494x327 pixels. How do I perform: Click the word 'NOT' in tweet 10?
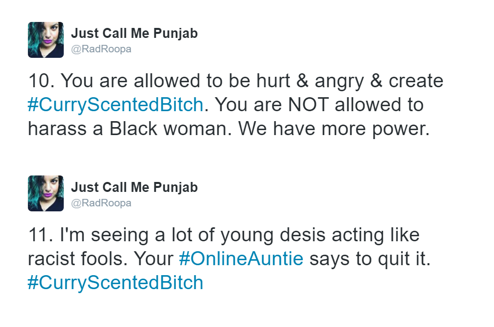coord(308,105)
